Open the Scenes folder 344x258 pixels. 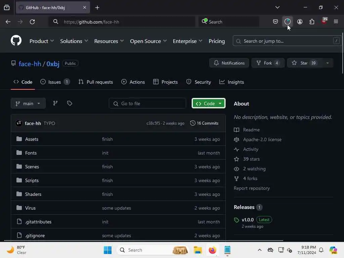(32, 167)
